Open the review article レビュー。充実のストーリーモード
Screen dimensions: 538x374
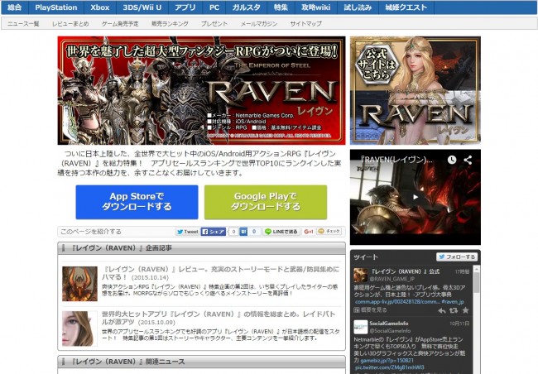coord(220,273)
